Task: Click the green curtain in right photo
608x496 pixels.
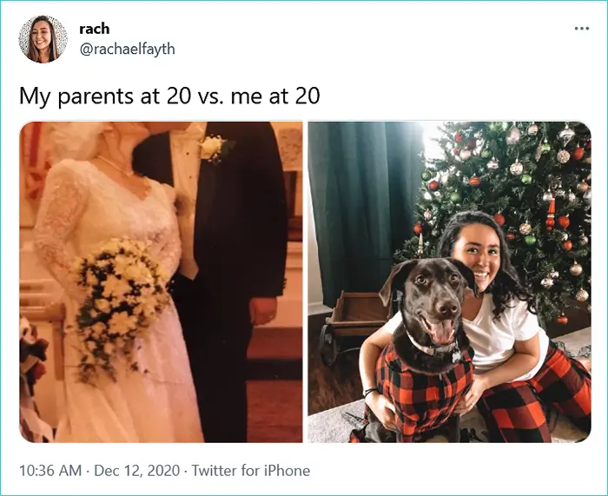Action: pyautogui.click(x=365, y=209)
